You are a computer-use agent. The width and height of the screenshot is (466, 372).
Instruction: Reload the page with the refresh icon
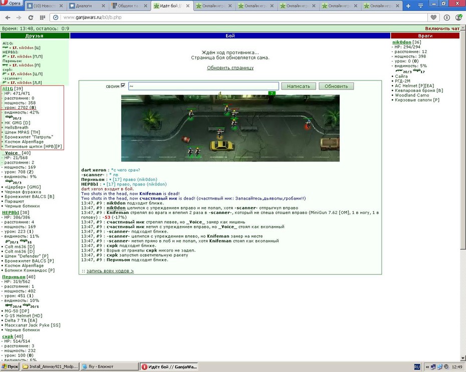coord(31,17)
